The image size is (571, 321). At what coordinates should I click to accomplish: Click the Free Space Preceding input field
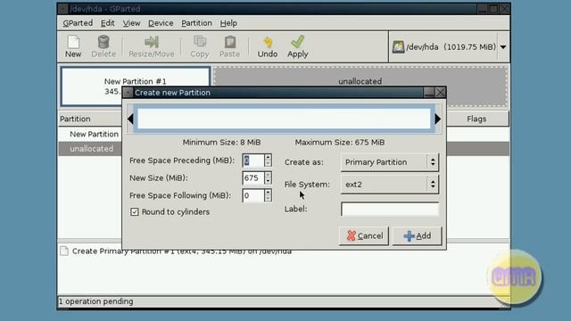pyautogui.click(x=253, y=160)
